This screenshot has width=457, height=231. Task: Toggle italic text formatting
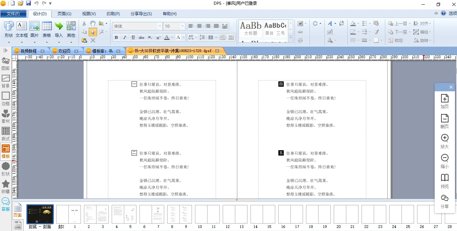click(125, 37)
